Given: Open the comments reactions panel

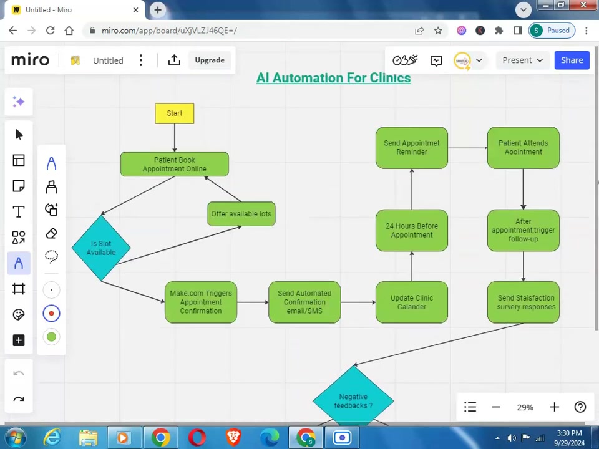Looking at the screenshot, I should coord(436,60).
